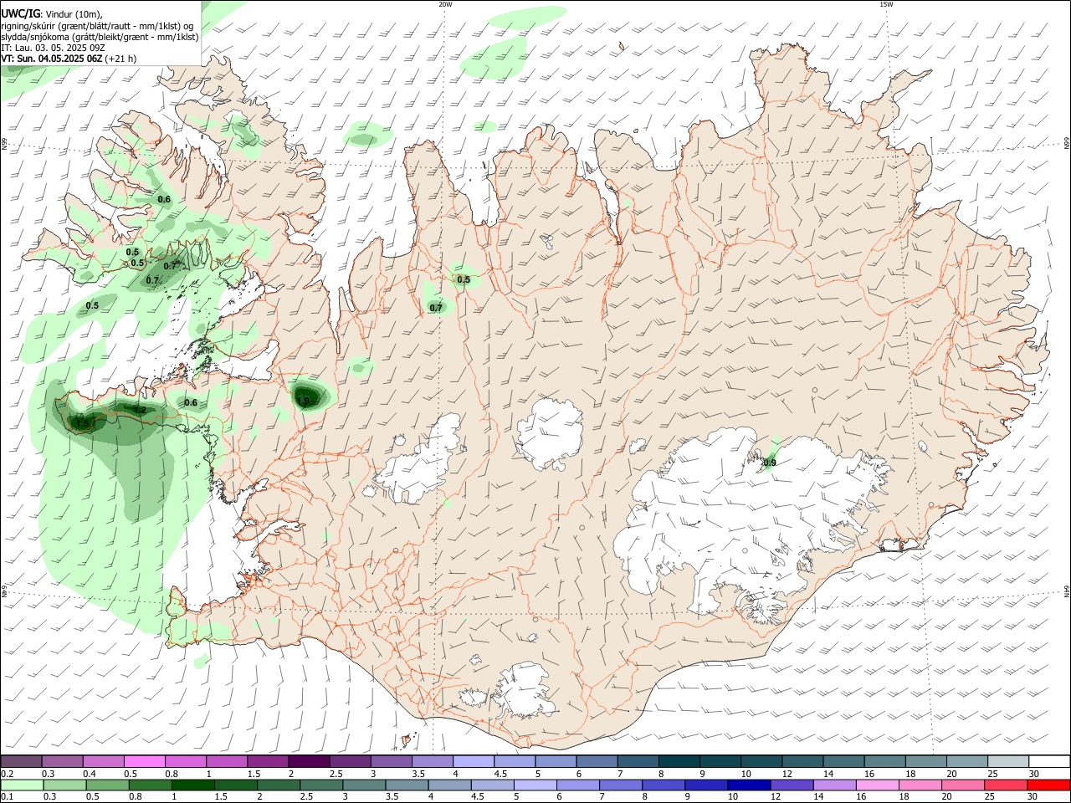Click the 0.5 label over sea west of Breiðafjörður
This screenshot has height=803, width=1071.
(x=92, y=305)
